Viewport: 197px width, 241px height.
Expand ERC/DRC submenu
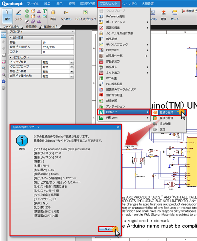click(124, 50)
